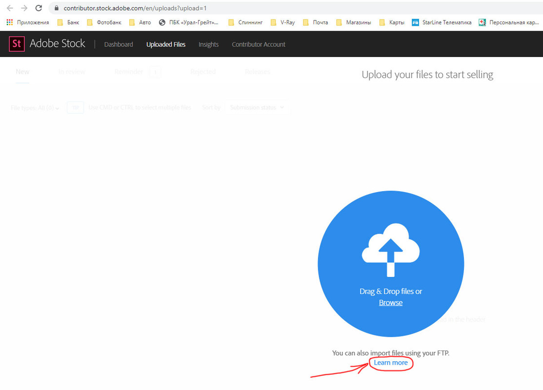Click the browser forward arrow
Image resolution: width=543 pixels, height=390 pixels.
pos(24,8)
